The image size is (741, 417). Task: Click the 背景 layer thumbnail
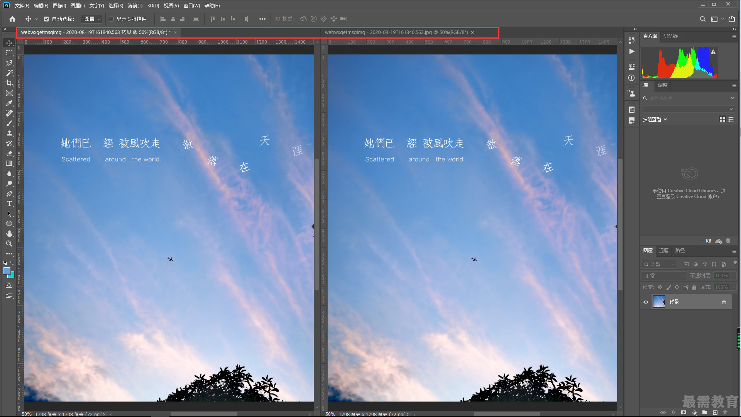pos(659,302)
